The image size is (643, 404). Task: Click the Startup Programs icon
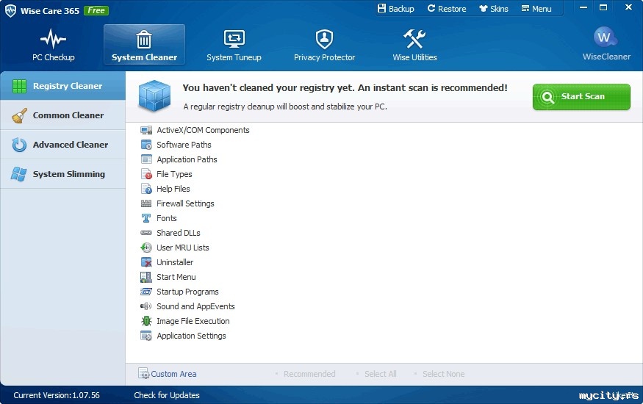point(146,292)
